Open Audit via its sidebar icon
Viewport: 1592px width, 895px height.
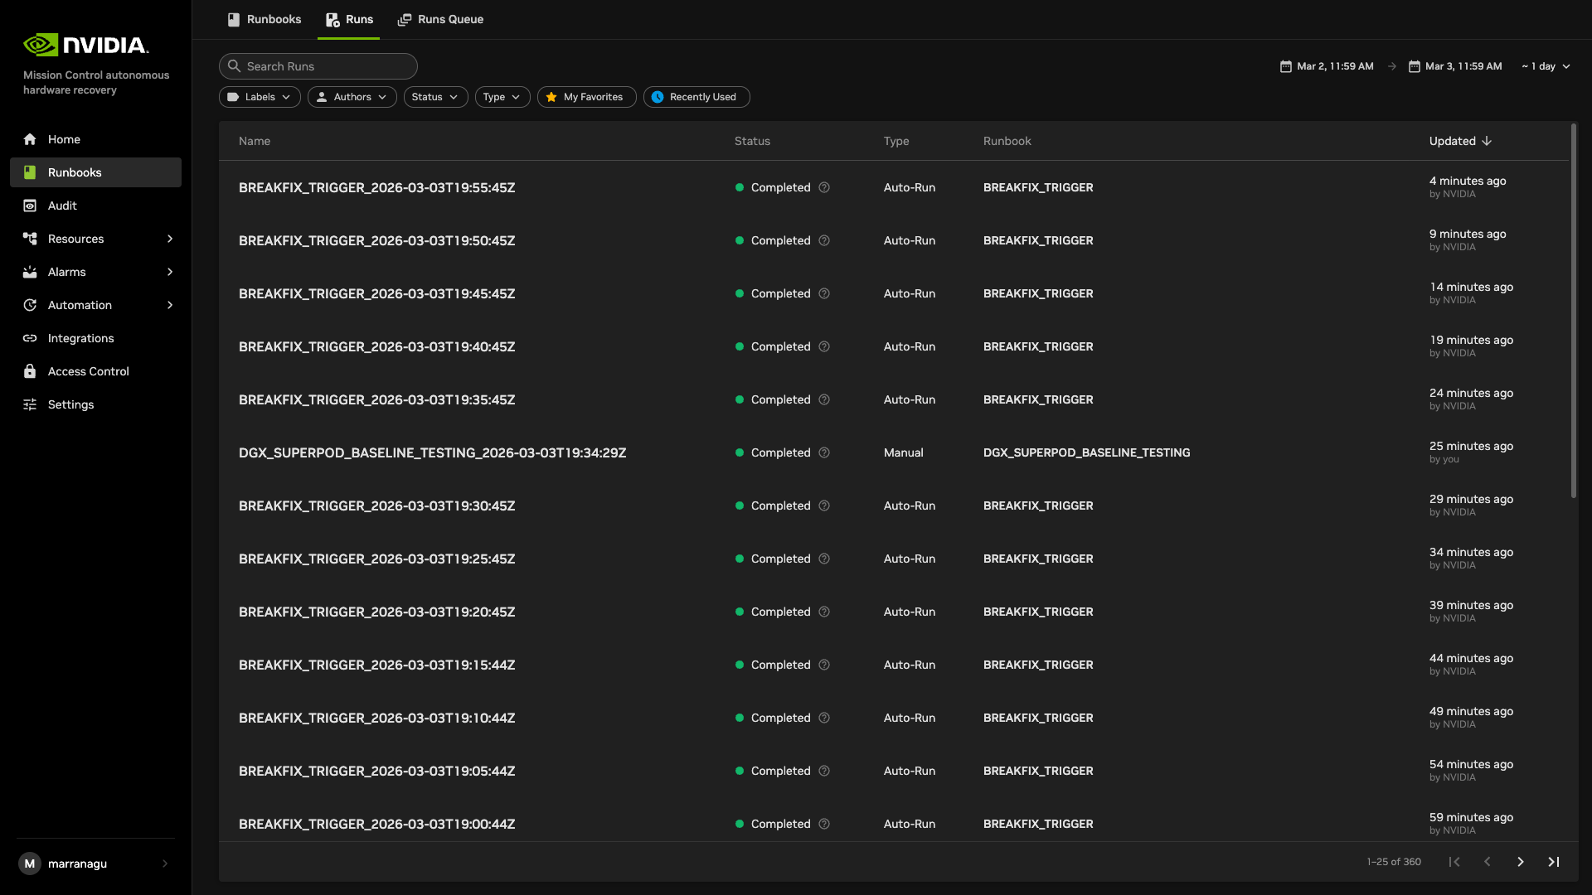(x=30, y=206)
